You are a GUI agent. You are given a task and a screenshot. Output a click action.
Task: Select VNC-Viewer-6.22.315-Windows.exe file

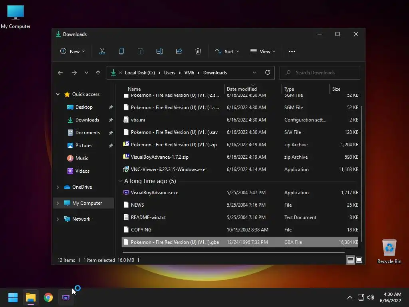[240, 169]
